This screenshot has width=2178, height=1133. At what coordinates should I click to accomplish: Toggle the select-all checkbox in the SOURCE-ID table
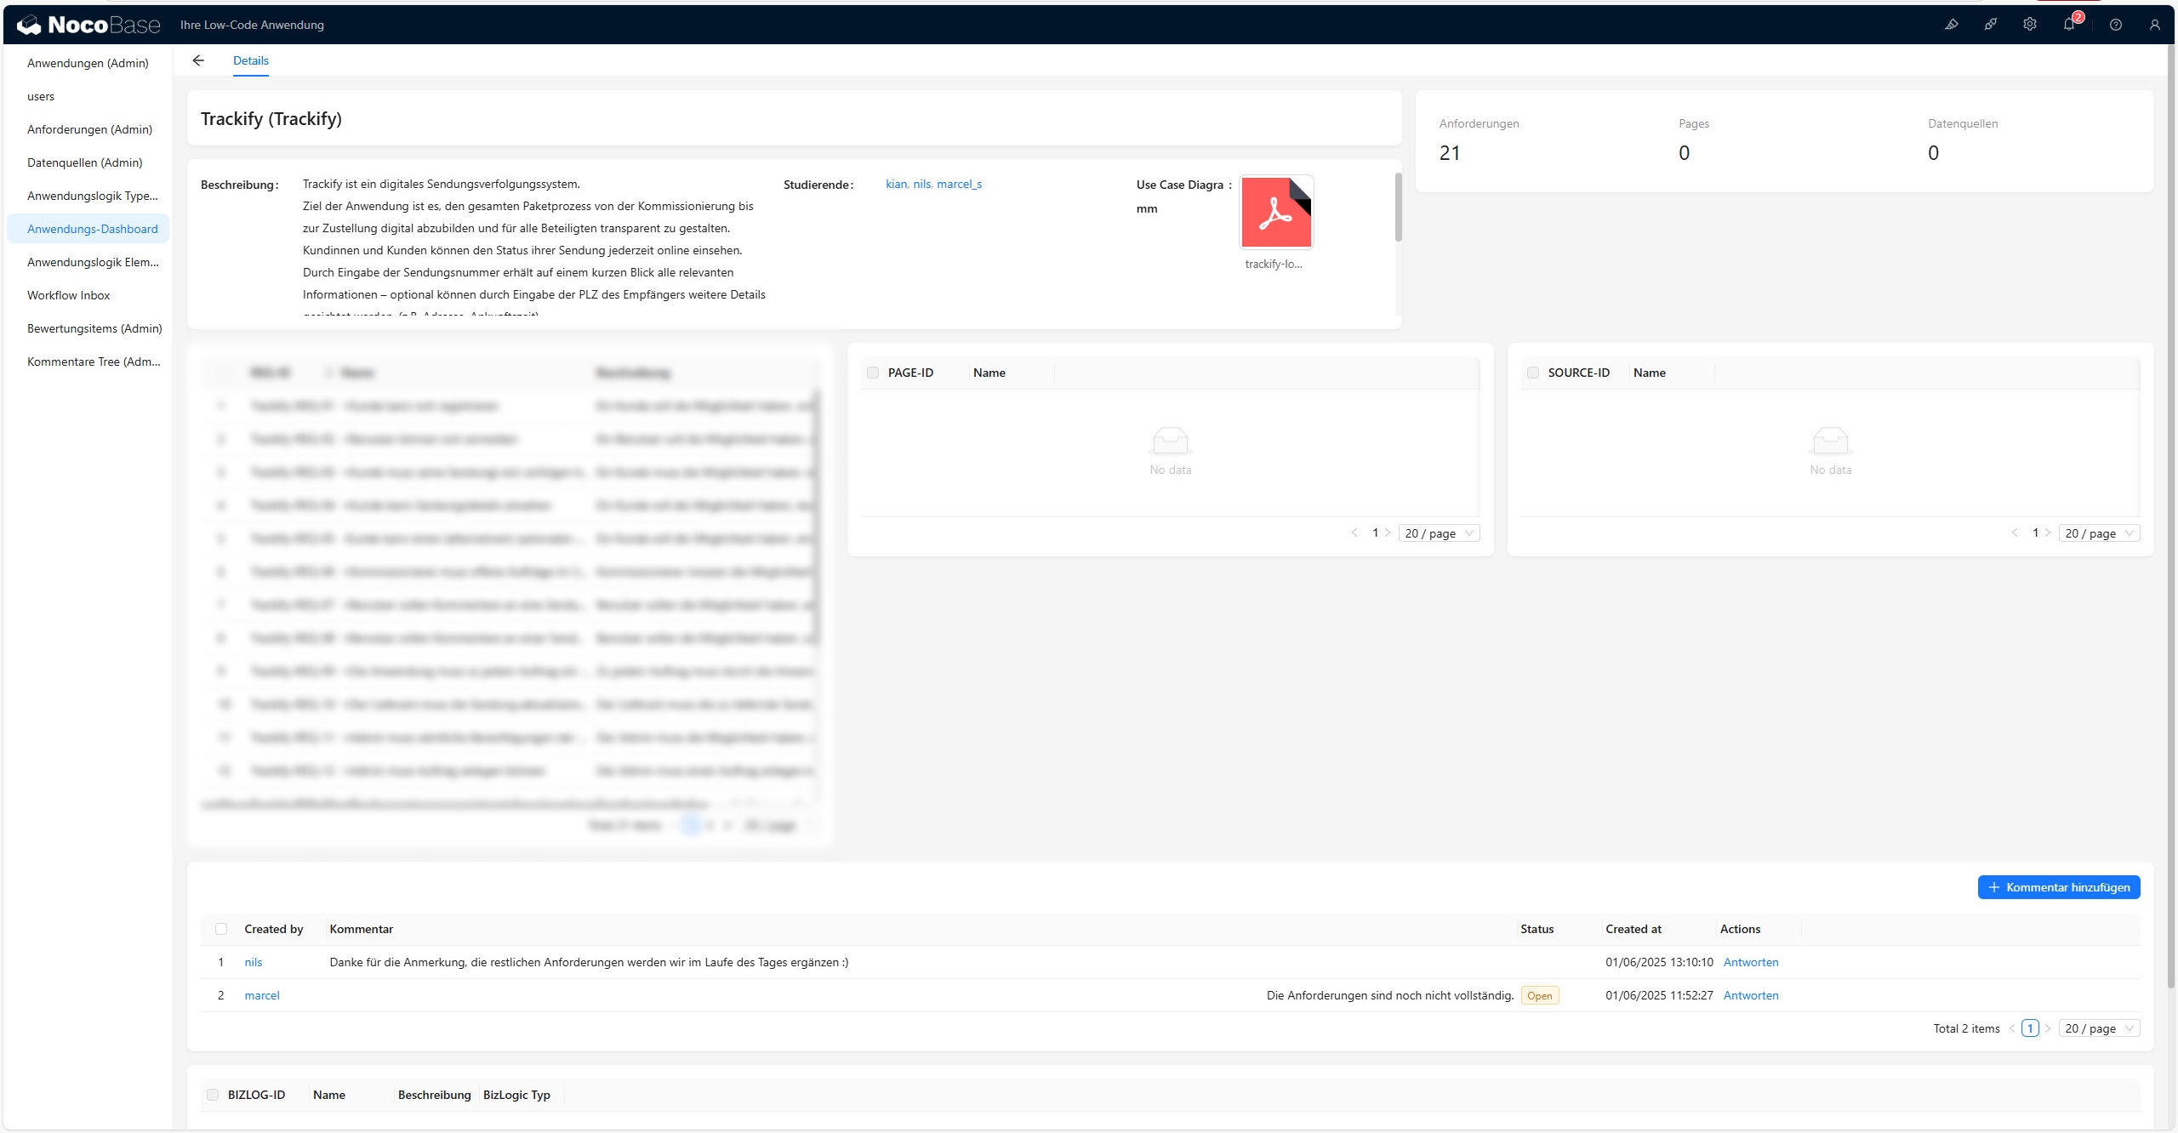1533,372
